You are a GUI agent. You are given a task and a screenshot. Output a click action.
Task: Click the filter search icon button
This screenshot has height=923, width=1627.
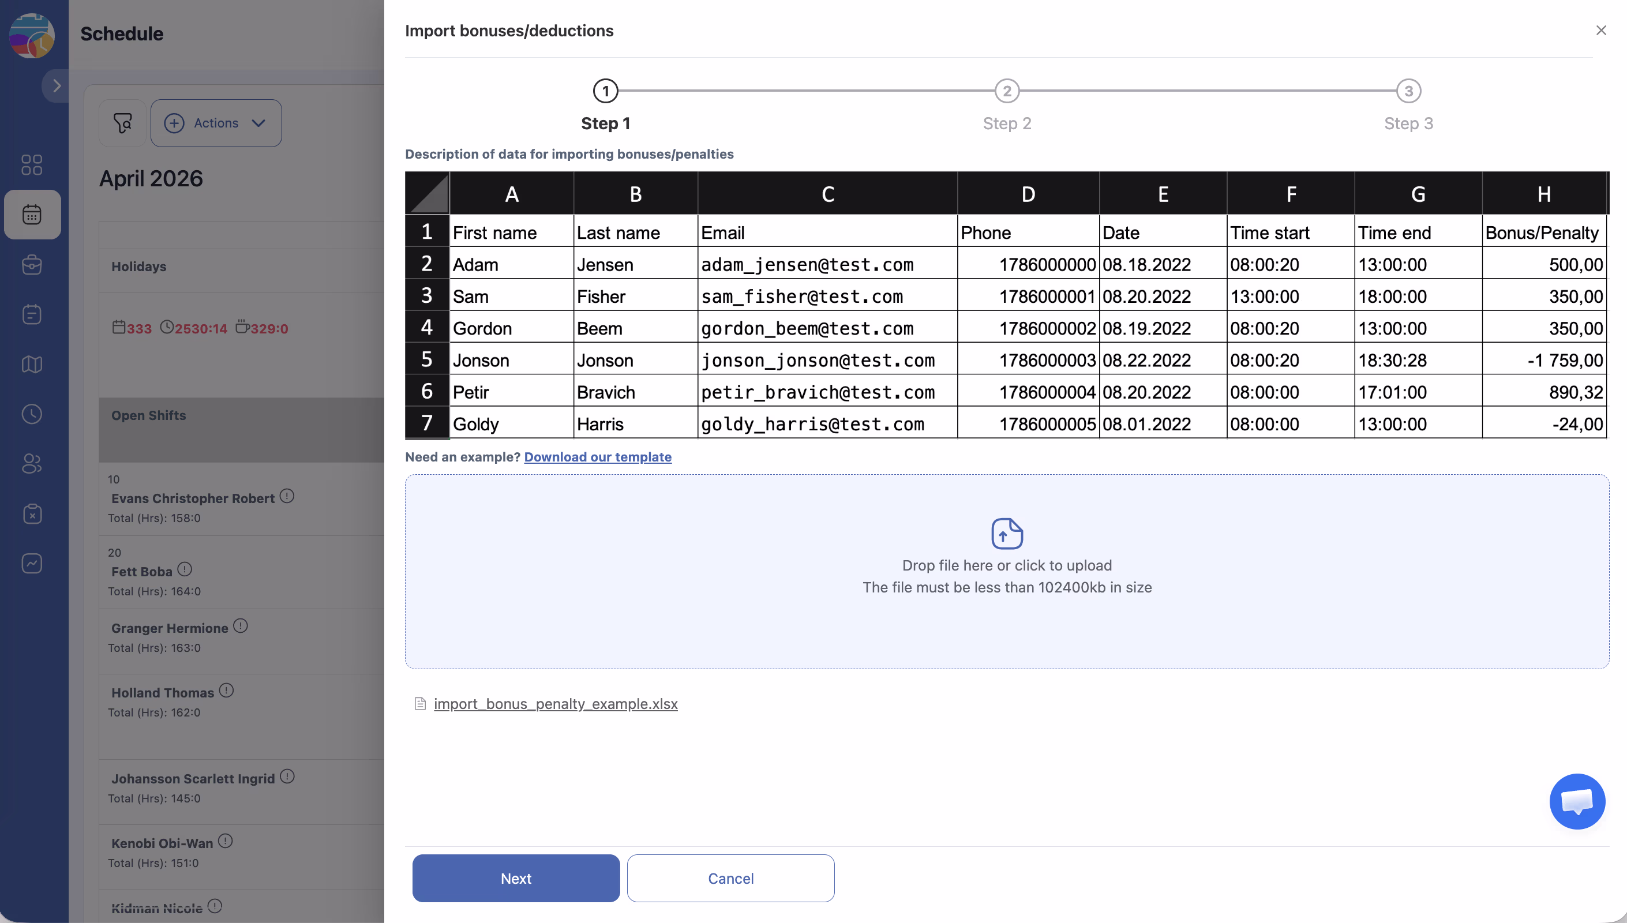[122, 123]
